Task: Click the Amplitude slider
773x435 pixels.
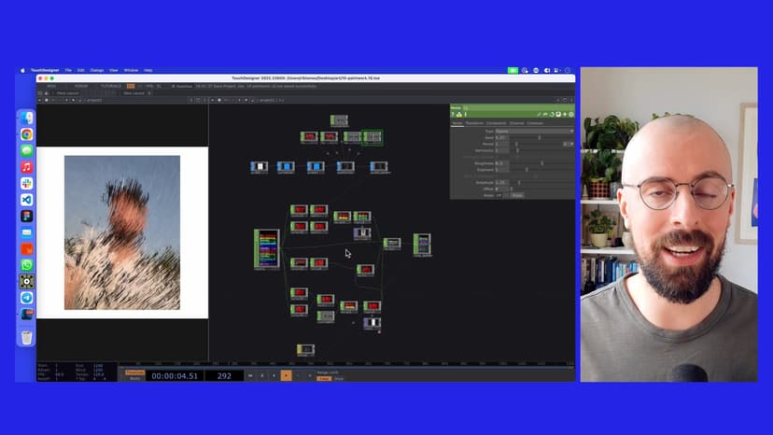Action: [x=541, y=182]
